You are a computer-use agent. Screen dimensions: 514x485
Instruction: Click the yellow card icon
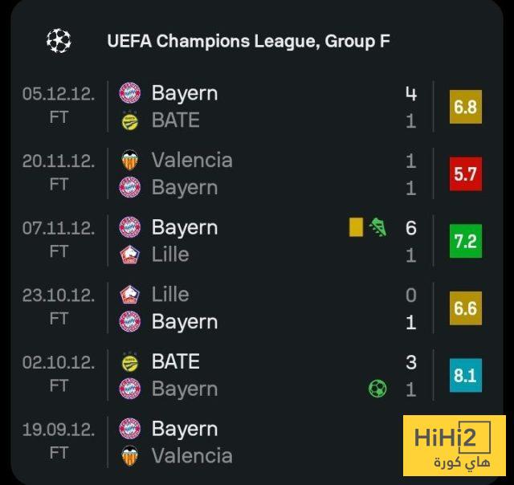tap(356, 228)
